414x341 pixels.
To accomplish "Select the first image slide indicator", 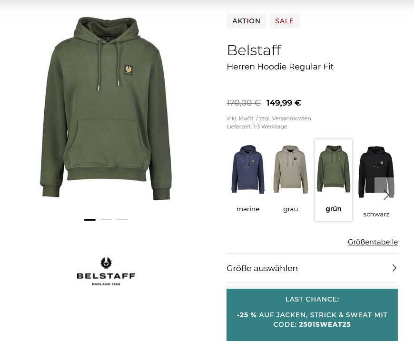I will pyautogui.click(x=90, y=220).
